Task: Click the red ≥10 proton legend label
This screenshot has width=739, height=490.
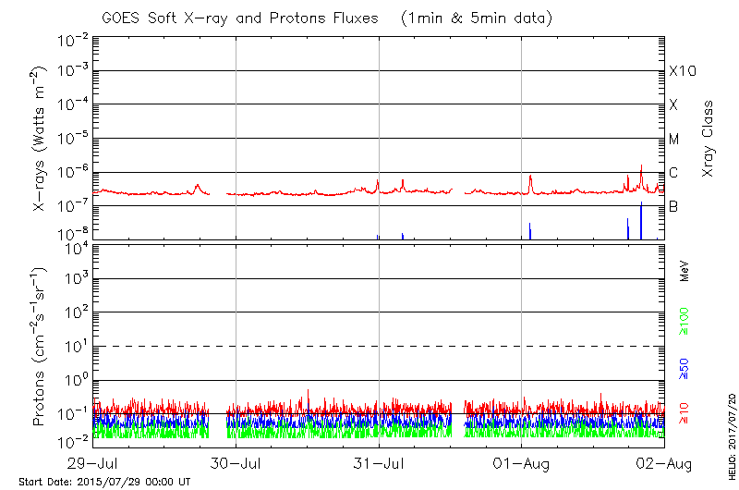Action: click(x=684, y=413)
